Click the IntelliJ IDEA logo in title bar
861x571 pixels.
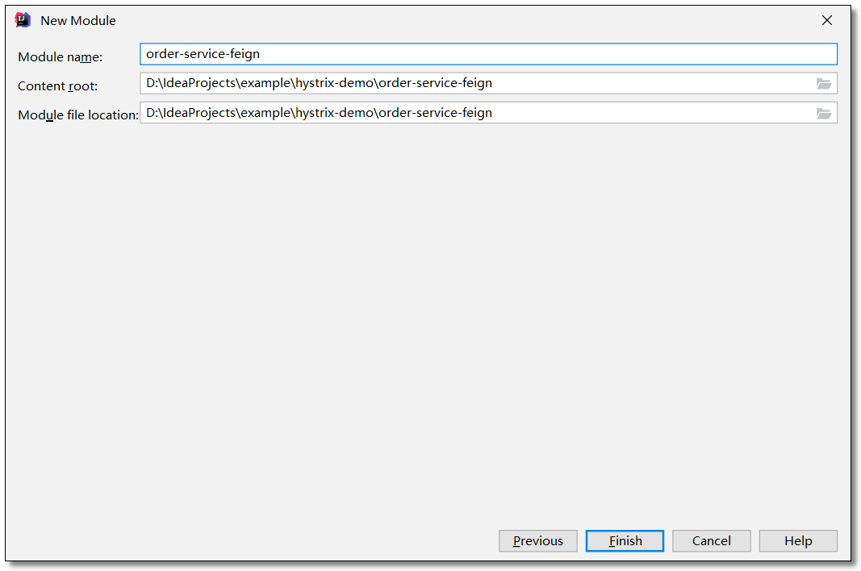23,20
